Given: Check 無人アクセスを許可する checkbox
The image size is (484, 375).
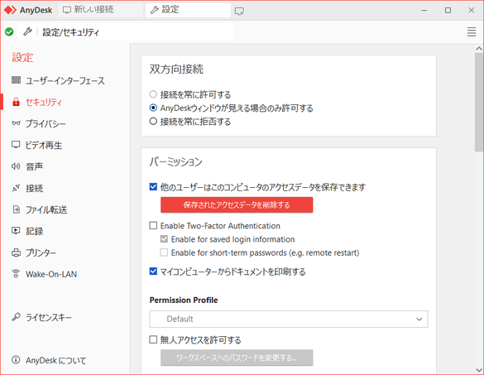Looking at the screenshot, I should pyautogui.click(x=153, y=339).
